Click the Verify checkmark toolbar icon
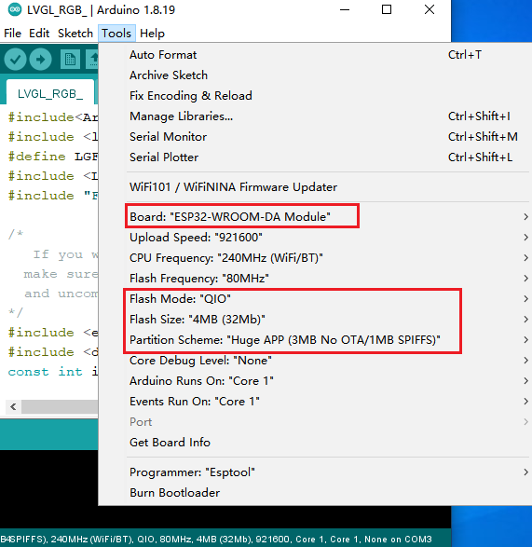Image resolution: width=532 pixels, height=547 pixels. pyautogui.click(x=15, y=60)
